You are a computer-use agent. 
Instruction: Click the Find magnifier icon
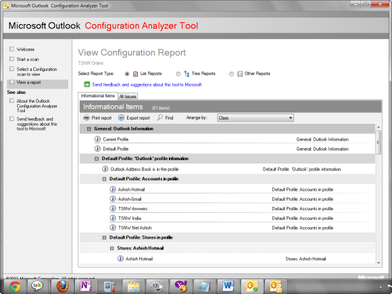[x=160, y=118]
